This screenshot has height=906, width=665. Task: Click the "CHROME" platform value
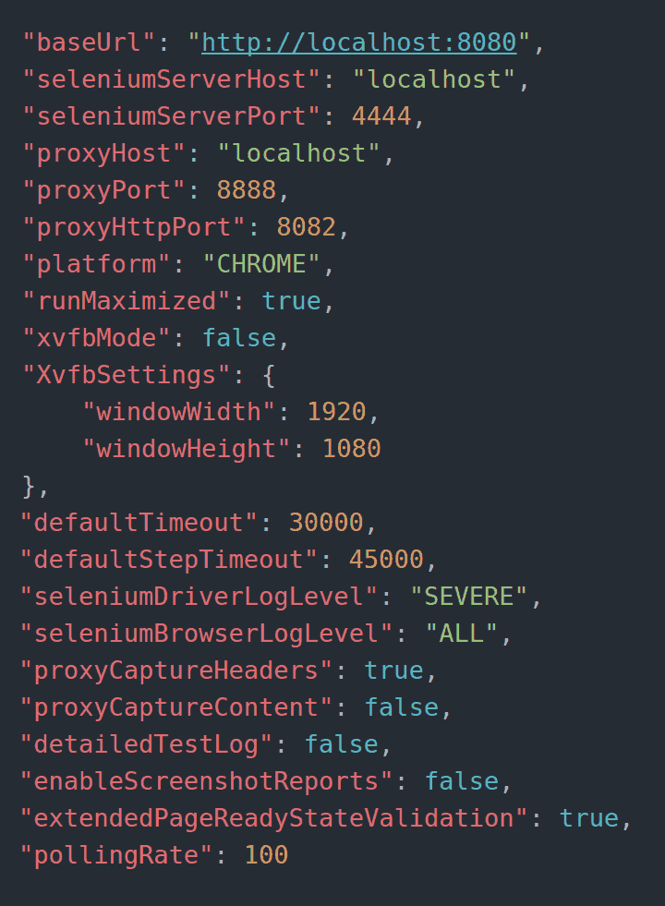click(261, 265)
